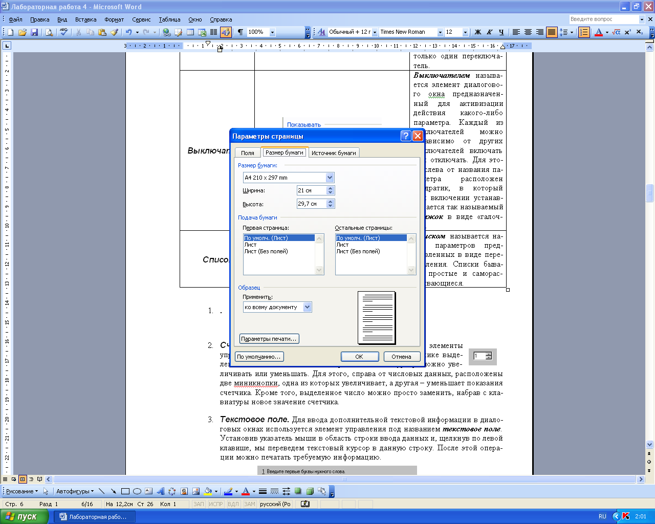Toggle justified alignment button

point(552,32)
